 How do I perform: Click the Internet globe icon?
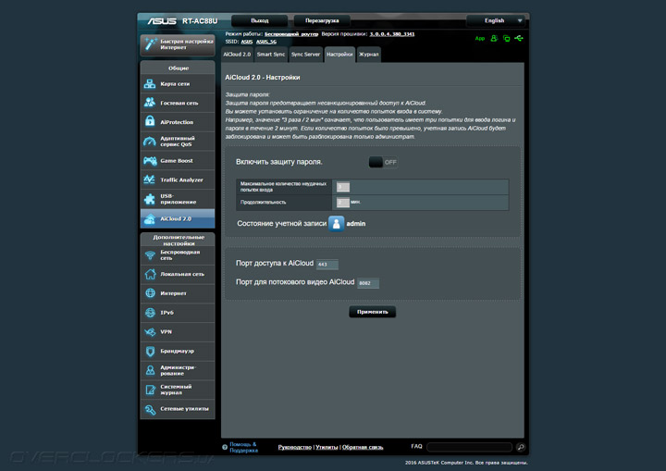pos(150,293)
